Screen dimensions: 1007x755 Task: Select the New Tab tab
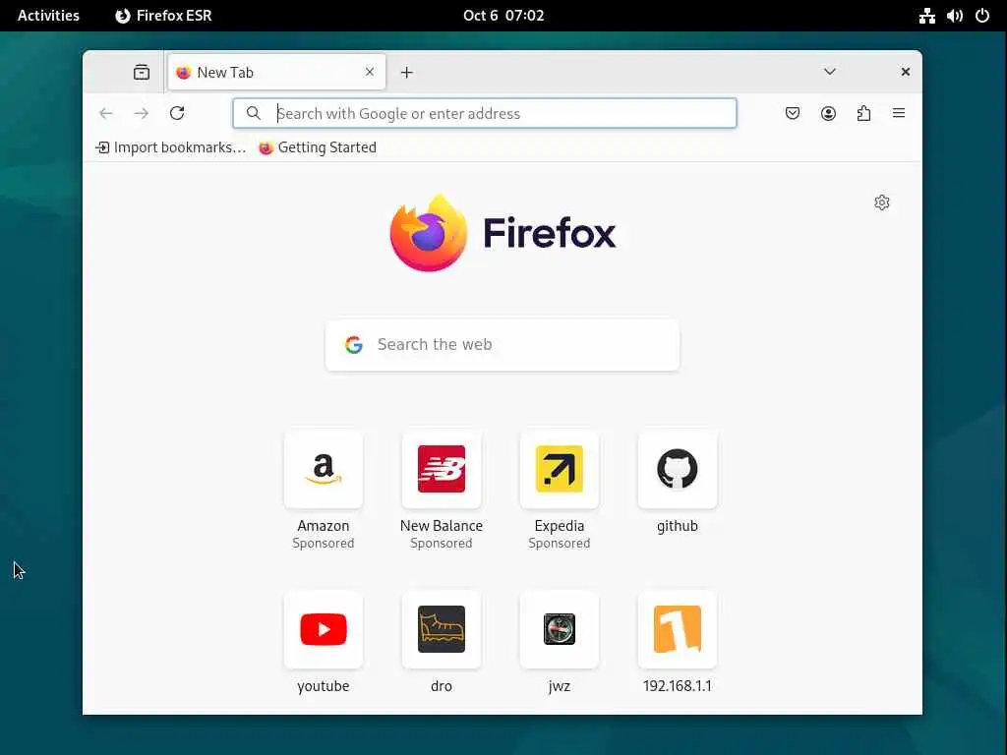tap(276, 72)
